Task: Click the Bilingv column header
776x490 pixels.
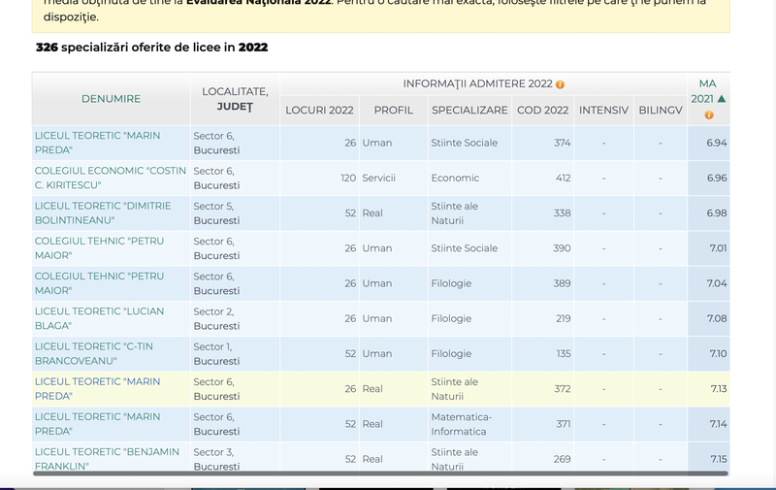Action: point(661,110)
